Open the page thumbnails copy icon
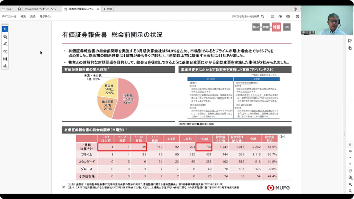The width and height of the screenshot is (354, 199). [x=350, y=48]
